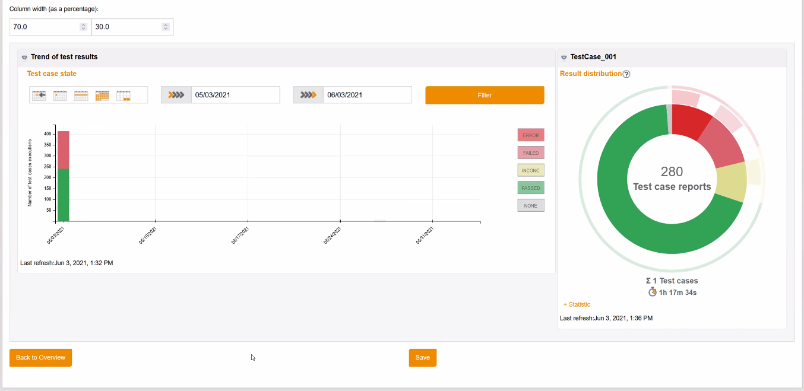
Task: Save the column width settings
Action: [422, 357]
